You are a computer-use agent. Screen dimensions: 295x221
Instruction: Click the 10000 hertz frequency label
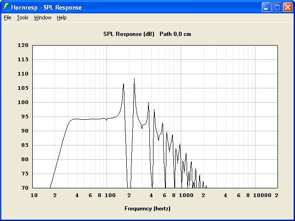pos(262,195)
